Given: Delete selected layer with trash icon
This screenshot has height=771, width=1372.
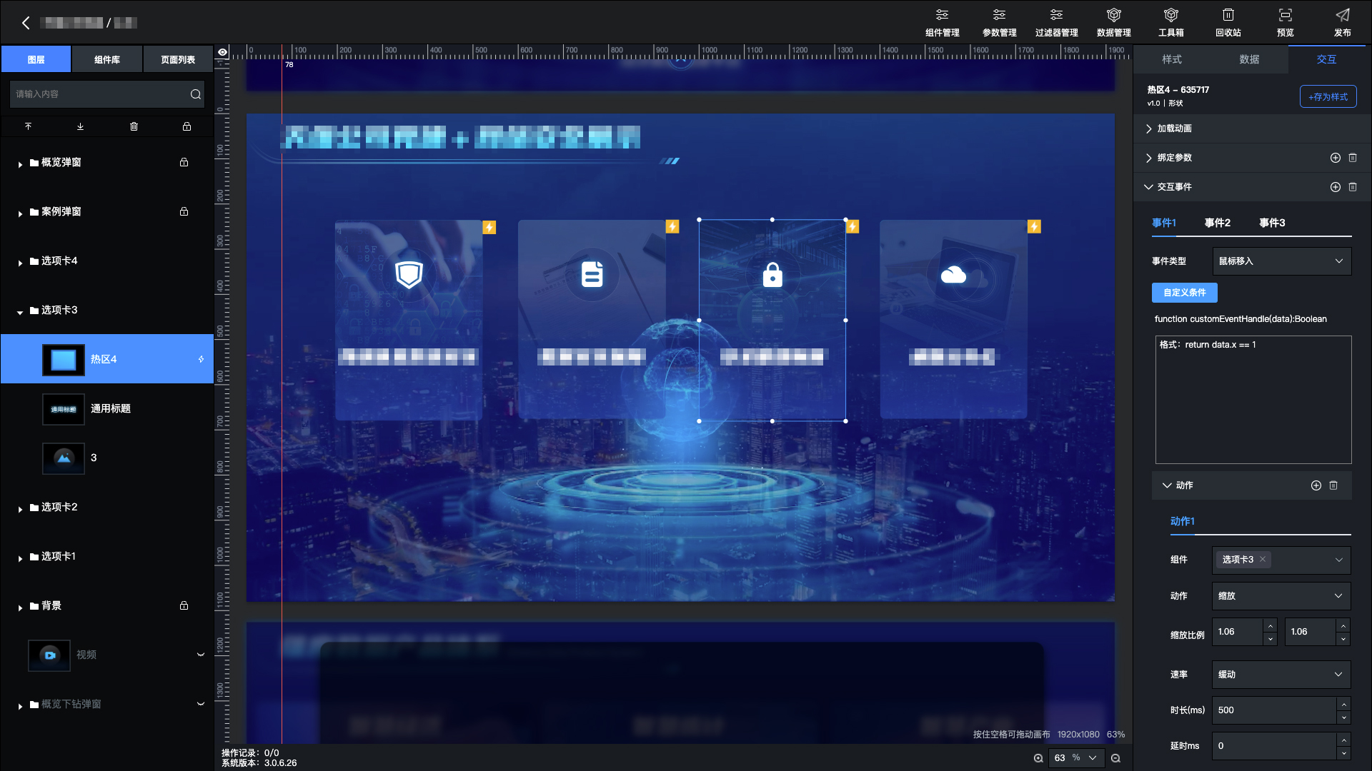Looking at the screenshot, I should tap(134, 126).
